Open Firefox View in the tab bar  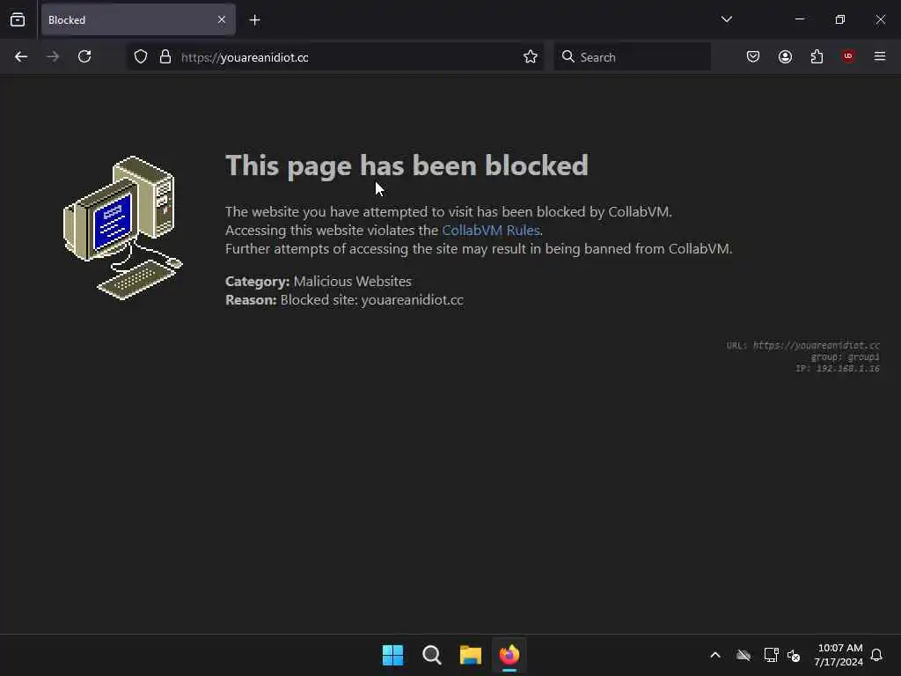pos(18,20)
